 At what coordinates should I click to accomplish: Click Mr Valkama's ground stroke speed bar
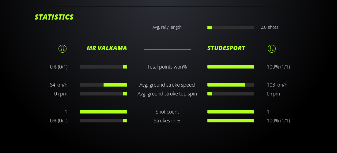point(104,85)
